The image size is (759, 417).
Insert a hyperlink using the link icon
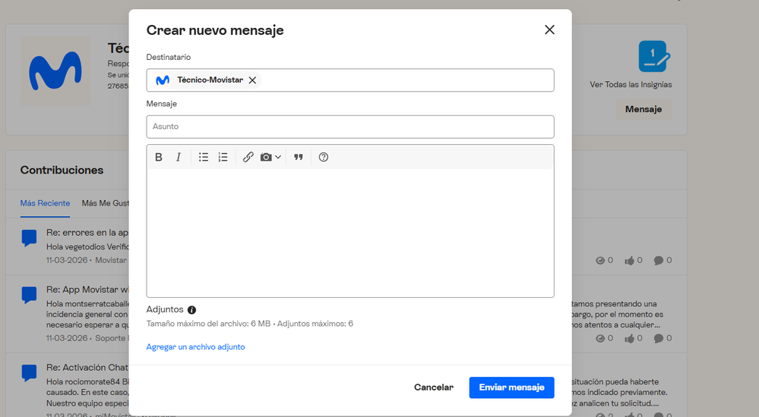point(248,157)
